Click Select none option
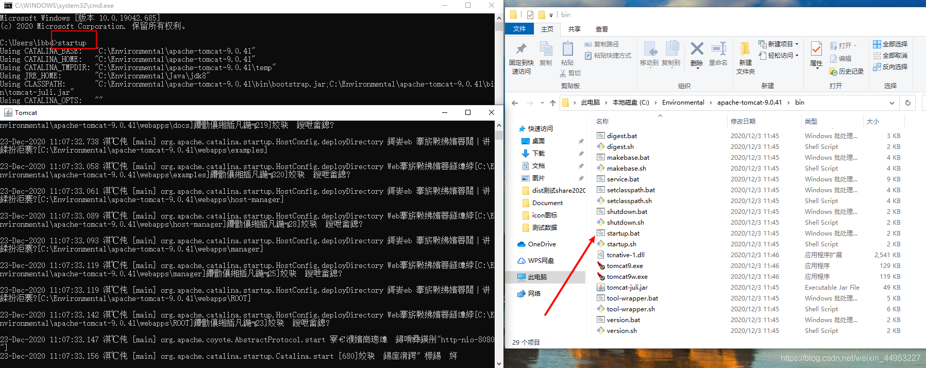This screenshot has width=926, height=368. click(x=890, y=56)
